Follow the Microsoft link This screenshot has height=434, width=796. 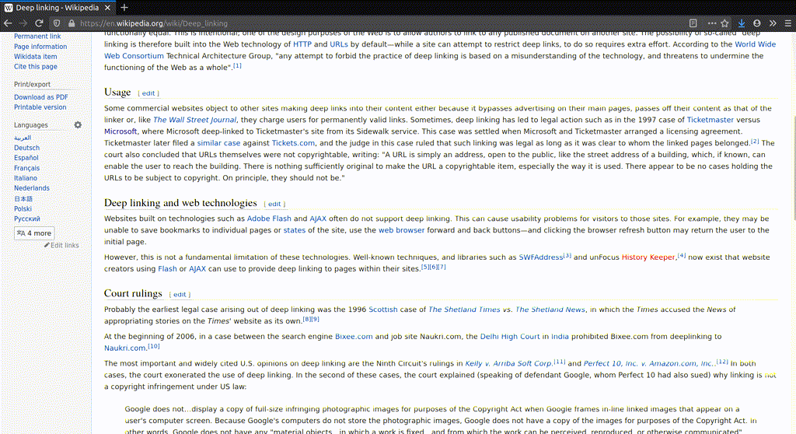coord(120,131)
